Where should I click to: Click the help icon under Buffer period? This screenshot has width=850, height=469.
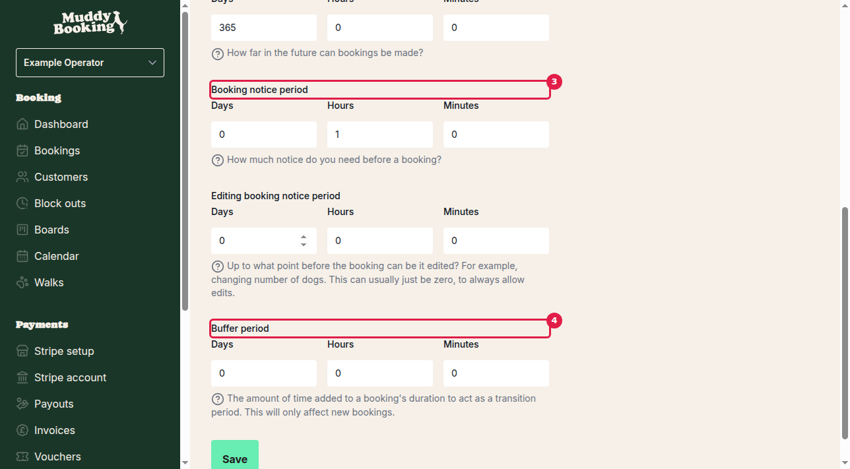pyautogui.click(x=218, y=398)
